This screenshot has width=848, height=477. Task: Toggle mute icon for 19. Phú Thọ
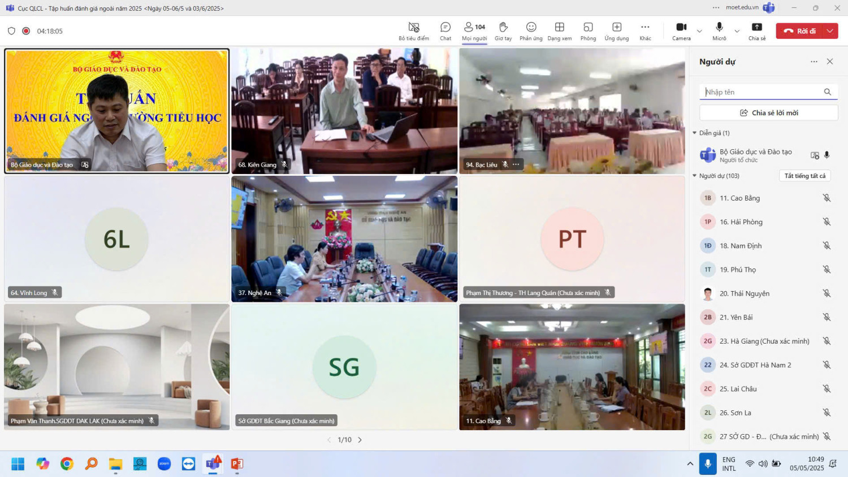click(x=827, y=270)
